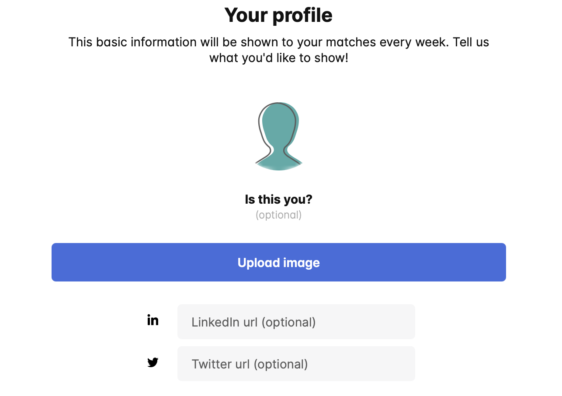The width and height of the screenshot is (562, 396).
Task: Focus the LinkedIn url input field
Action: click(x=296, y=322)
